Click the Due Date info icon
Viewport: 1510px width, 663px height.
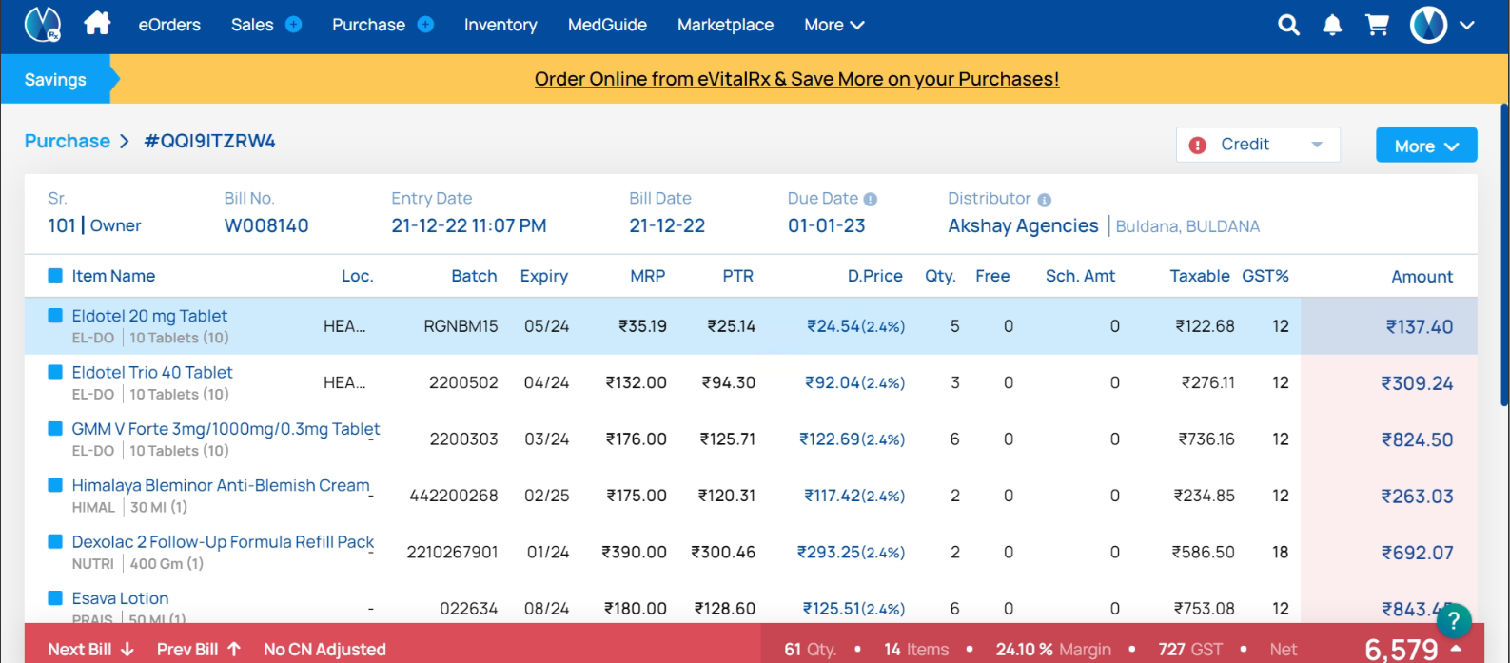click(870, 200)
